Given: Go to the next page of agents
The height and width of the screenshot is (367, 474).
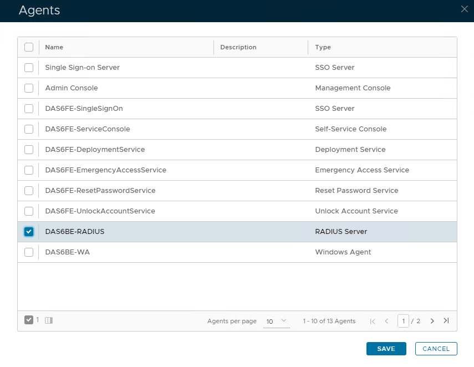Looking at the screenshot, I should tap(432, 321).
